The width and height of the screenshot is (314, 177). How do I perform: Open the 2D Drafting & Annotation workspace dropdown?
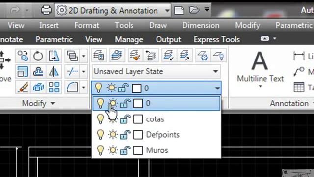(x=167, y=10)
